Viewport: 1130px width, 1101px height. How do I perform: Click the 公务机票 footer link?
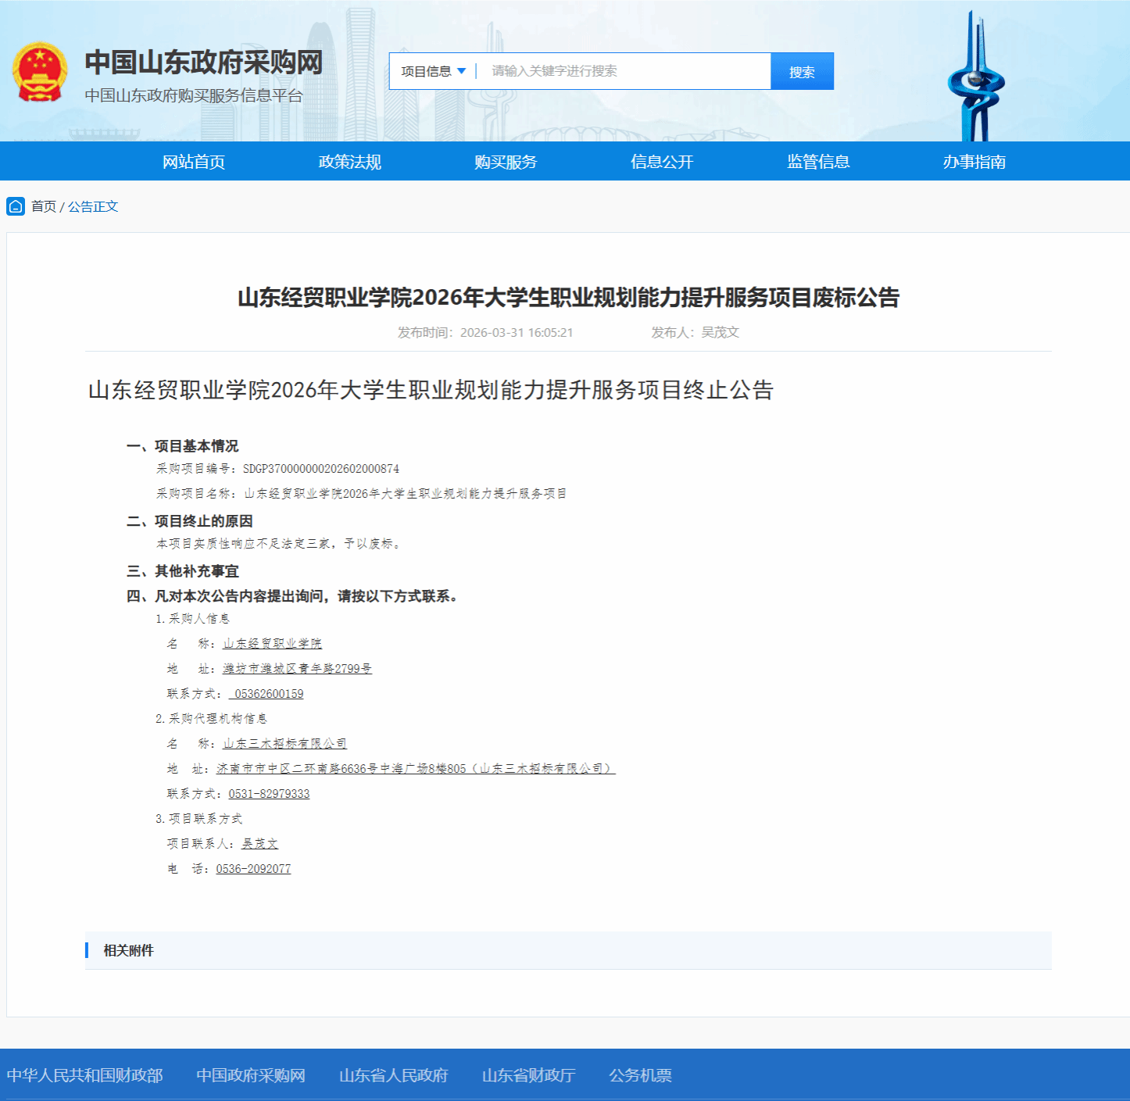click(640, 1075)
